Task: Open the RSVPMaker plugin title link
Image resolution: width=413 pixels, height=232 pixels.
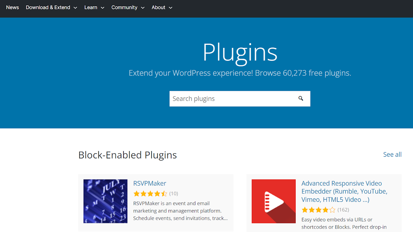Action: pos(150,183)
